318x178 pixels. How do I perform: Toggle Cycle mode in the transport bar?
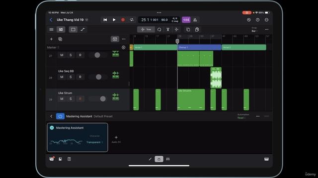coord(132,20)
